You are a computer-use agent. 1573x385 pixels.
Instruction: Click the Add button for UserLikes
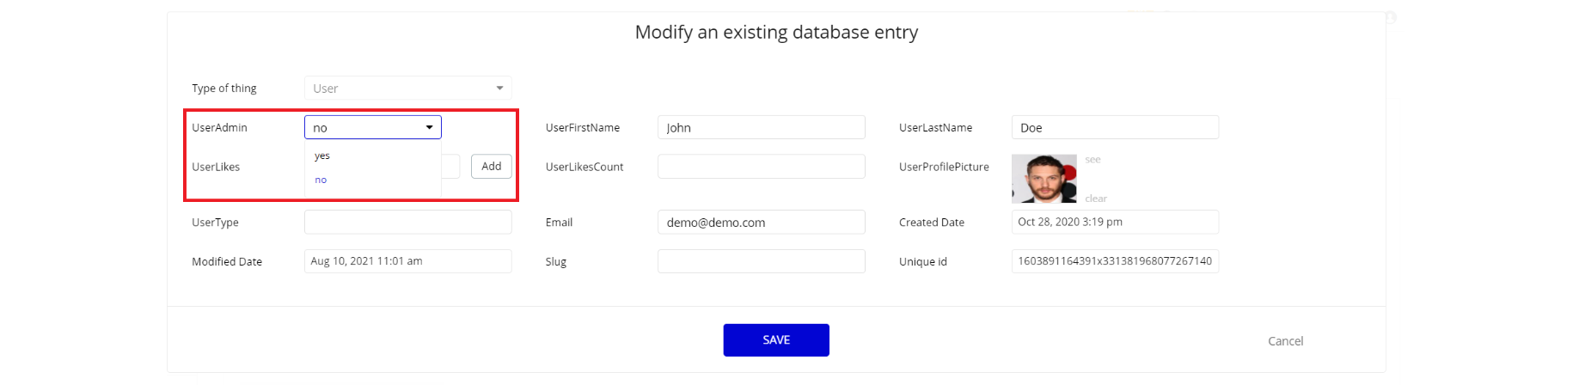(492, 167)
